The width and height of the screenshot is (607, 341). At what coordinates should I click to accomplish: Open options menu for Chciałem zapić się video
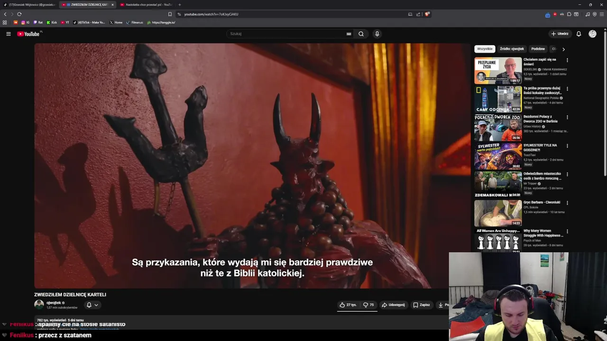point(567,60)
